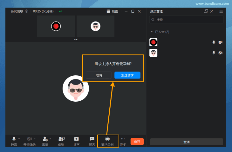The height and width of the screenshot is (152, 232).
Task: Click the 请求录制 record button
Action: pos(107,141)
